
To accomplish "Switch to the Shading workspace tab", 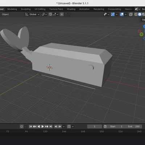I will [71, 9].
